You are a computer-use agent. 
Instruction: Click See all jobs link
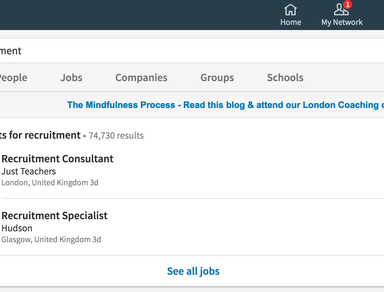pos(193,271)
